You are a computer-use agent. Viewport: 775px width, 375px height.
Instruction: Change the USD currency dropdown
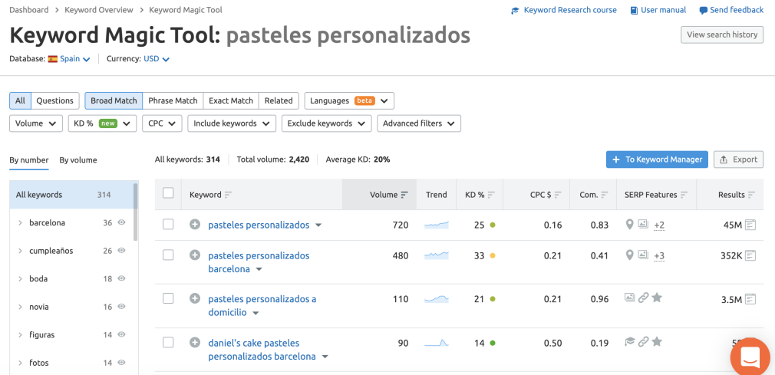point(157,59)
